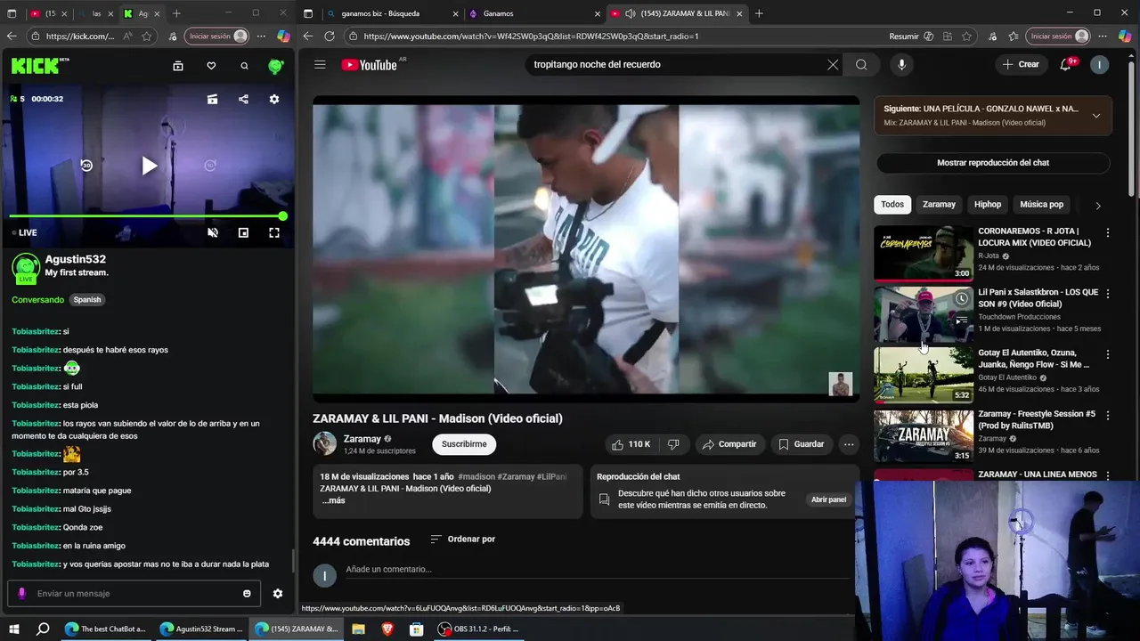Screen dimensions: 1140x641
Task: Open Agustin532 channel name link
Action: [76, 259]
